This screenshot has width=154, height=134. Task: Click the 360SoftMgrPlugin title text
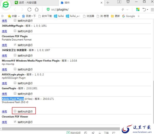[x=13, y=26]
